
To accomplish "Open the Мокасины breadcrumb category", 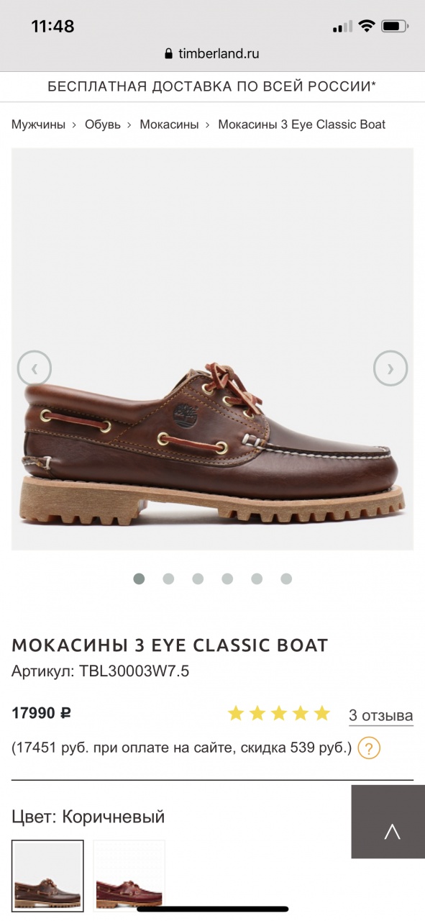I will (x=169, y=124).
